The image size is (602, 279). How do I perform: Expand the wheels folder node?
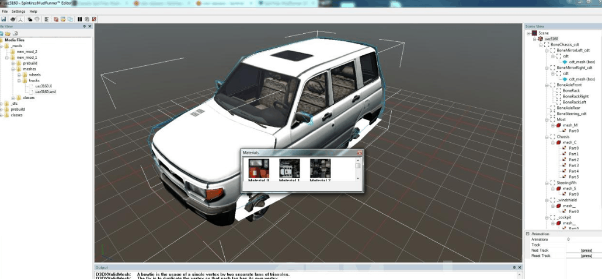[19, 75]
